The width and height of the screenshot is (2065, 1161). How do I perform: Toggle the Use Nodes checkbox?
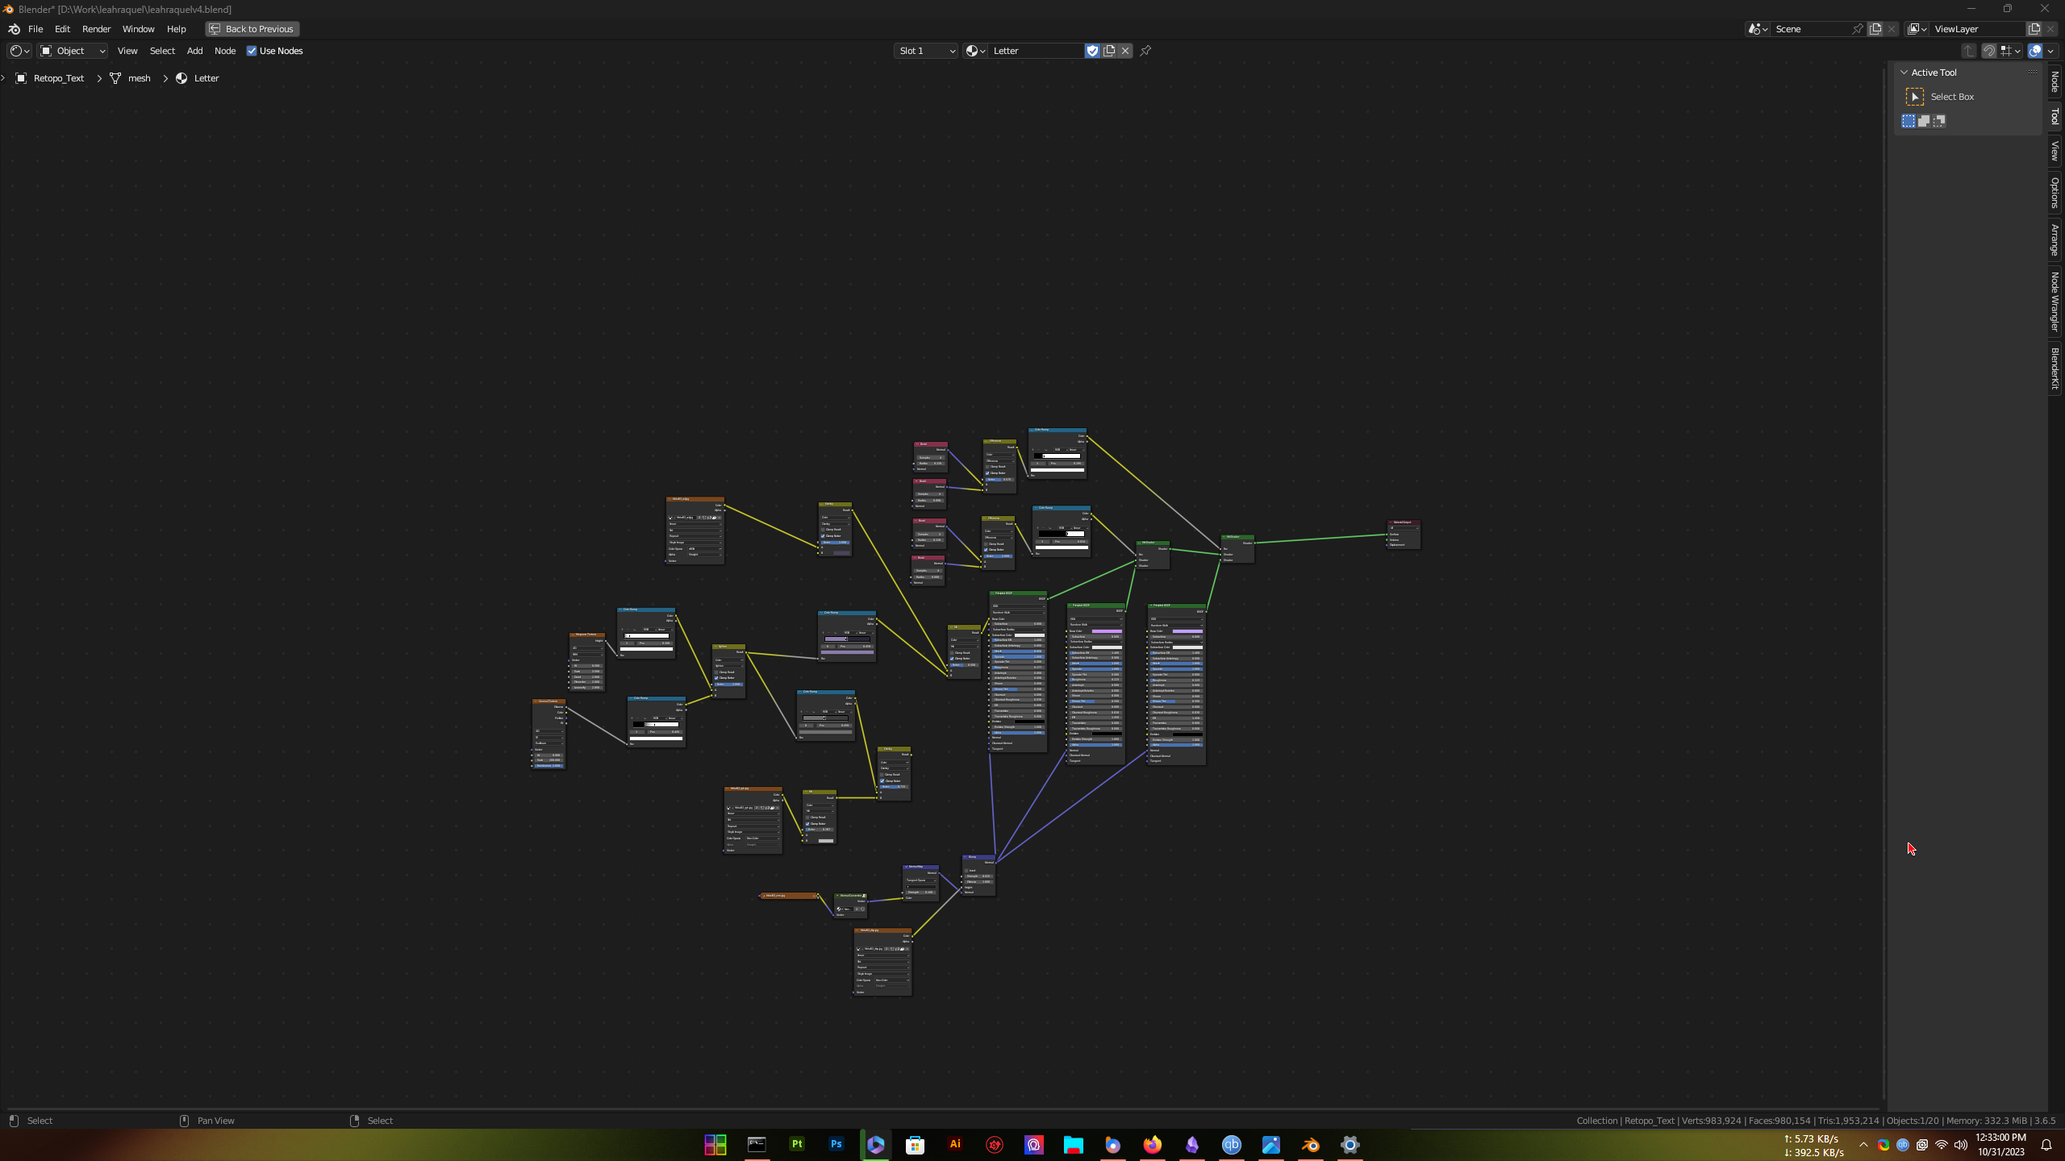[252, 51]
